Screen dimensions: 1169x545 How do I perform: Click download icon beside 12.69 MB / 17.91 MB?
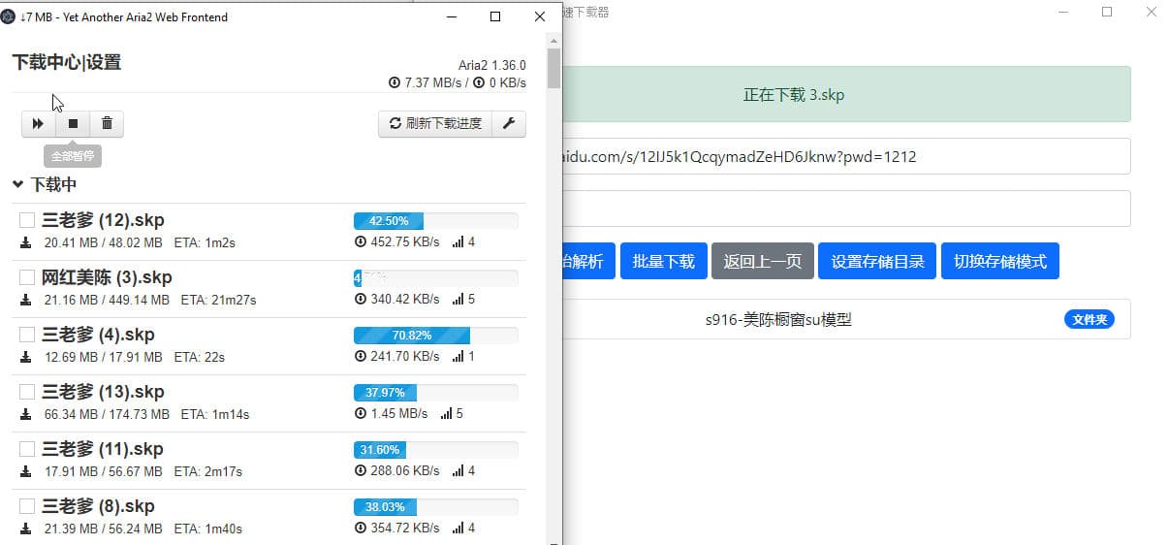(26, 358)
